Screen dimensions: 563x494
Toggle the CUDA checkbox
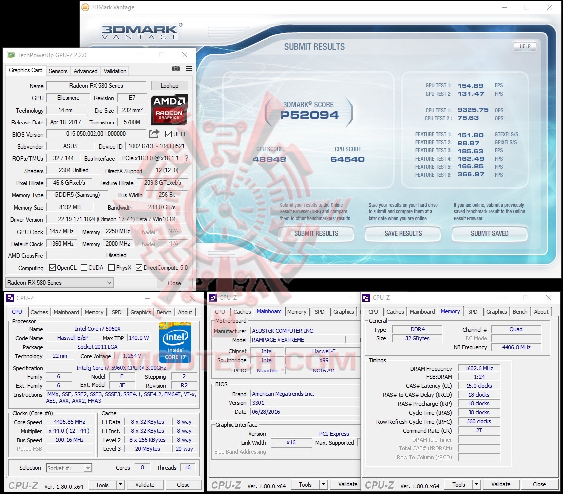coord(84,268)
